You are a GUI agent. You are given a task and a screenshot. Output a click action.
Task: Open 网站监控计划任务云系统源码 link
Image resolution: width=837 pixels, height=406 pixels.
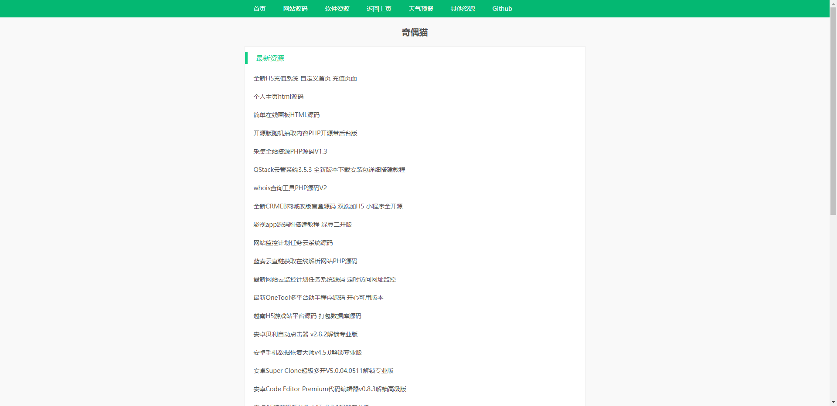click(293, 243)
